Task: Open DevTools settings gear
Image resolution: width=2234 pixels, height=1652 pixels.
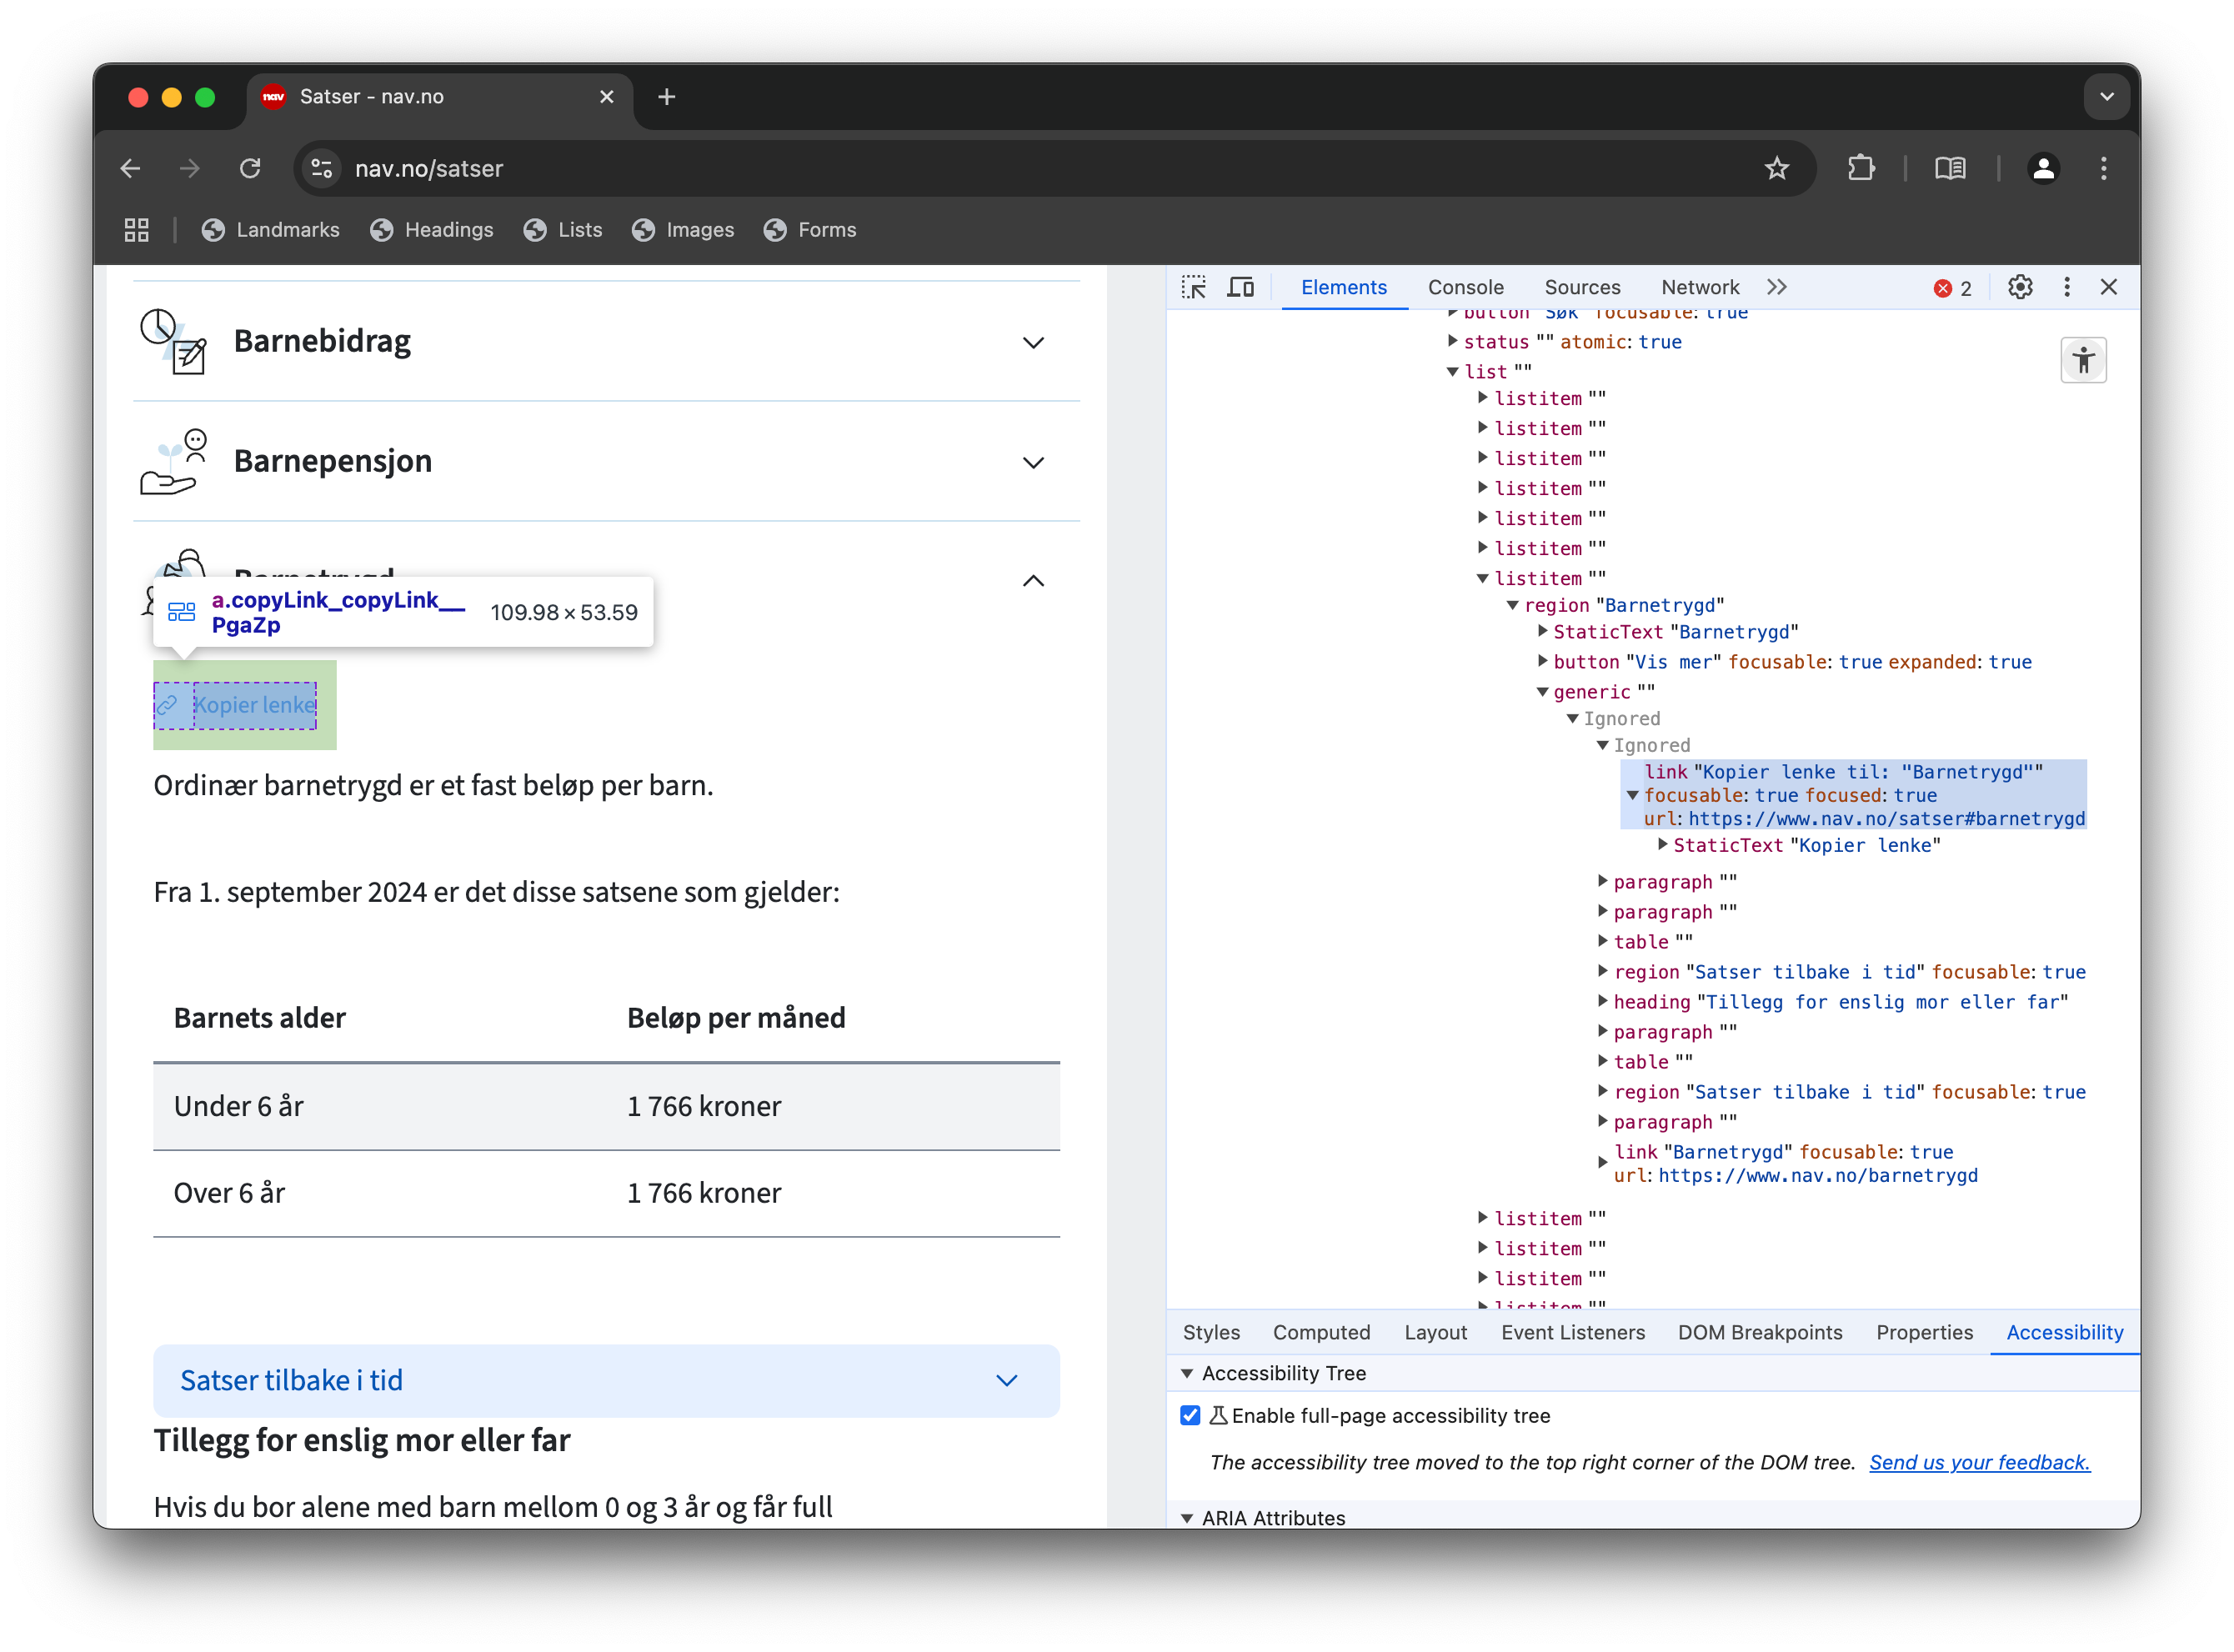Action: click(x=2019, y=288)
